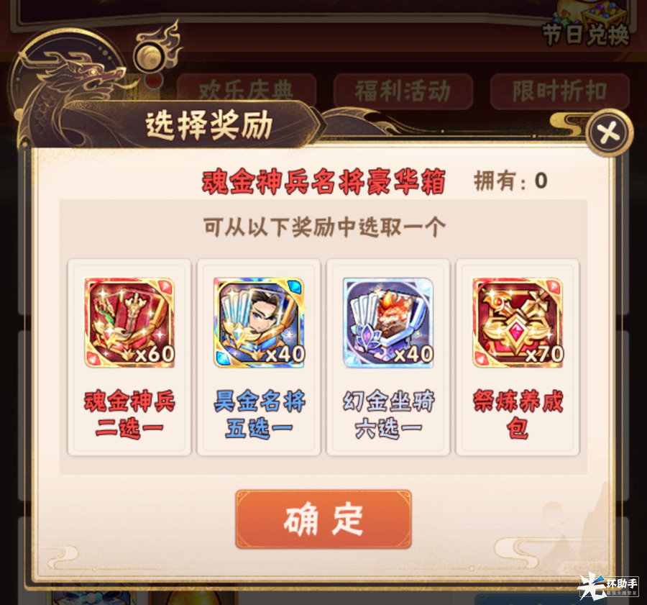Switch to the 欢乐庆典 tab
Image resolution: width=647 pixels, height=605 pixels.
point(247,91)
